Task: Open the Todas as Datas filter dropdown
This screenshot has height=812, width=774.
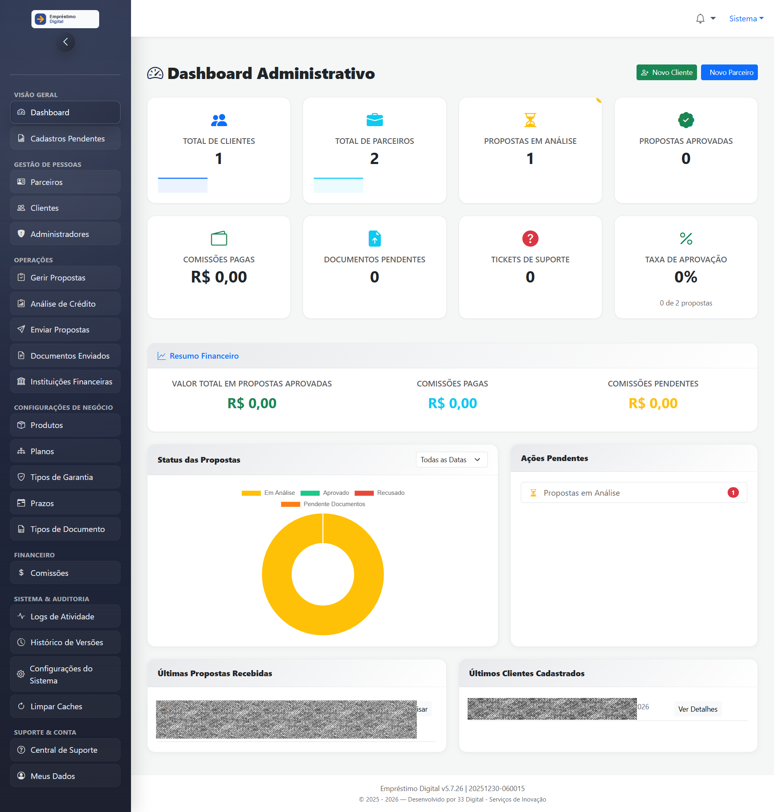Action: (x=451, y=459)
